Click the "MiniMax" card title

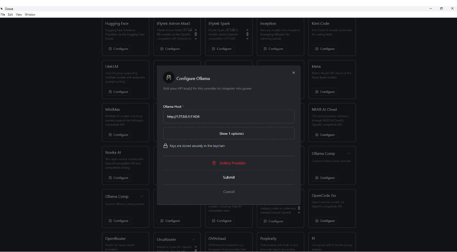(112, 110)
